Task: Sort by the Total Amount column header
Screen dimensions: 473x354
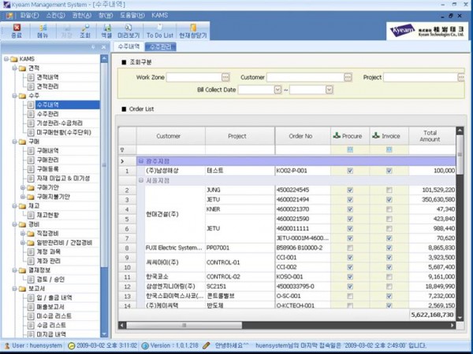Action: 430,136
